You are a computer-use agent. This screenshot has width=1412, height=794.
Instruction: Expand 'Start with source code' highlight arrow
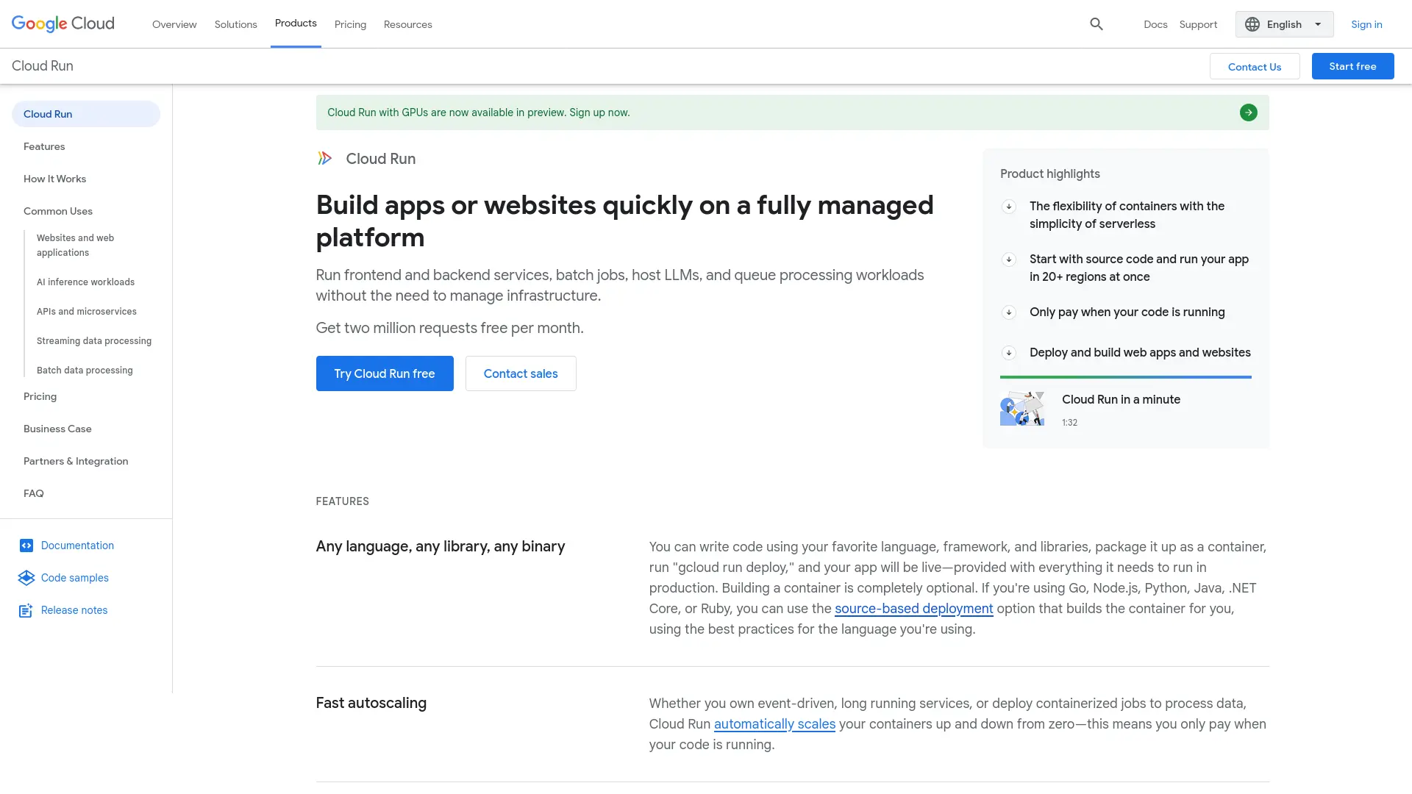pos(1009,260)
